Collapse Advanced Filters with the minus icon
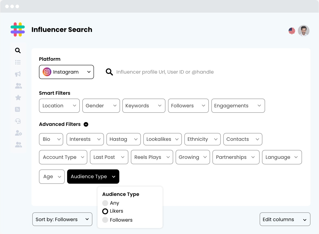Screen dimensions: 319x234 click(x=86, y=124)
